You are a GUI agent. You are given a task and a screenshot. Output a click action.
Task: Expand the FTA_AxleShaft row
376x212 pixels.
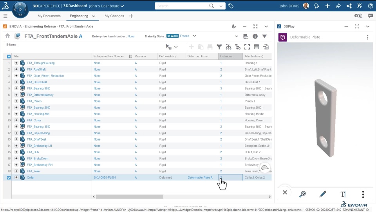[16, 69]
